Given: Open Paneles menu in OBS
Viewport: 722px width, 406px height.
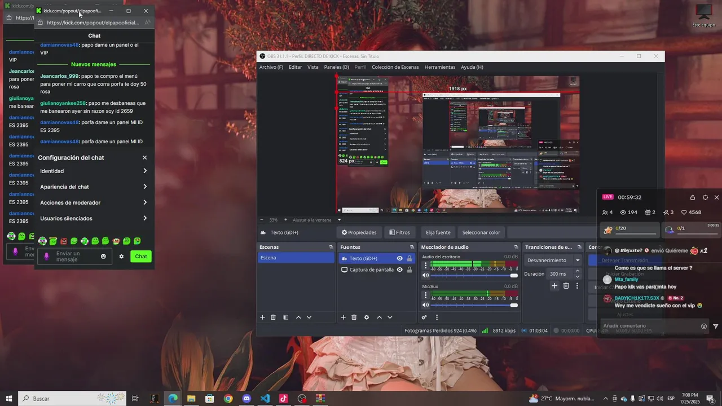Looking at the screenshot, I should [x=336, y=67].
